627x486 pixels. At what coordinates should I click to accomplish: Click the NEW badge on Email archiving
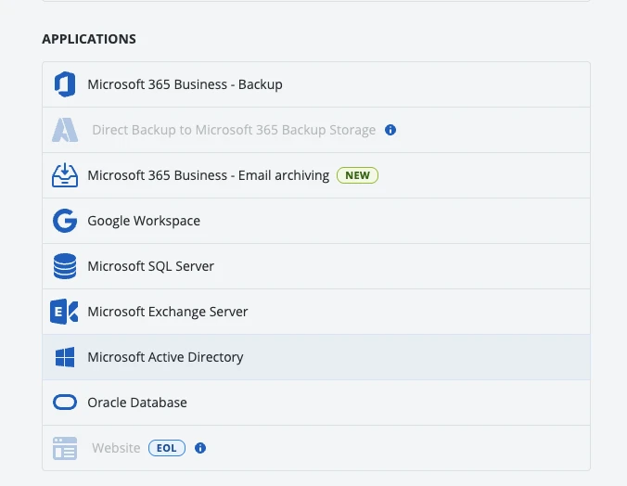357,175
